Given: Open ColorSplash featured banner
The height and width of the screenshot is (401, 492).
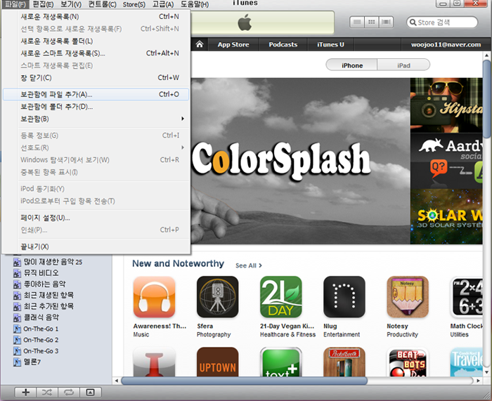Looking at the screenshot, I should (x=300, y=161).
